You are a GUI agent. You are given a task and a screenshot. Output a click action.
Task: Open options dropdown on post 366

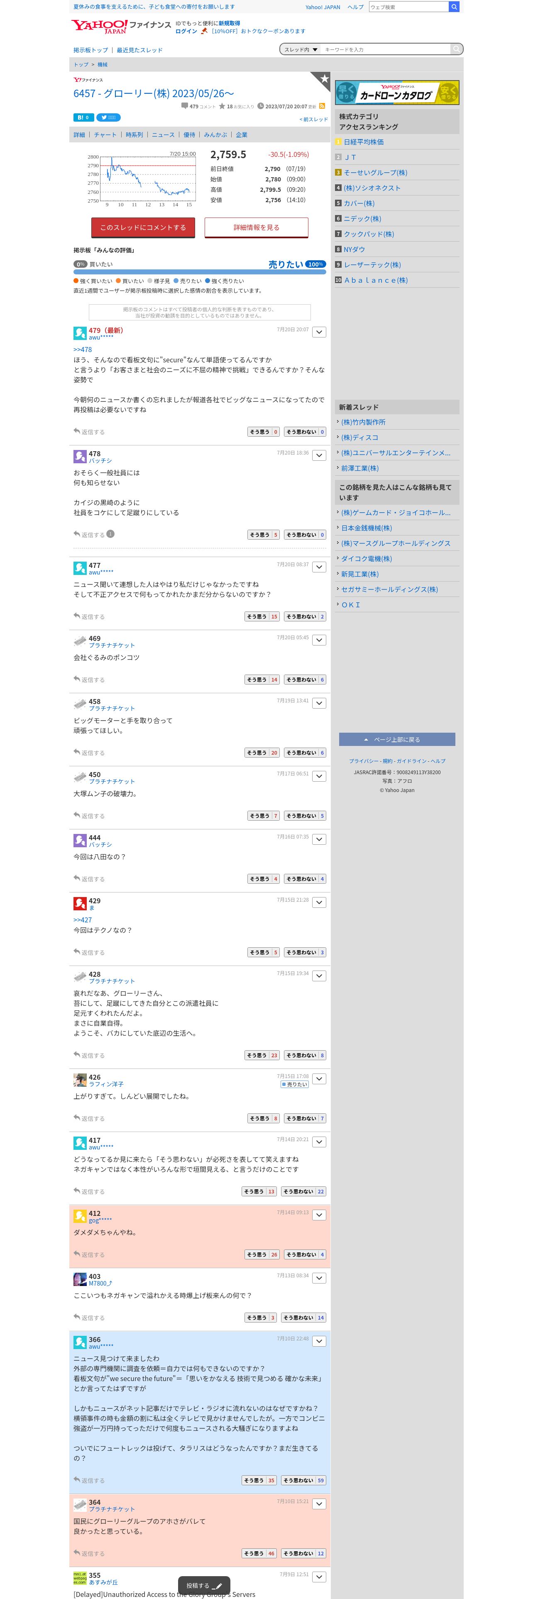(319, 1341)
